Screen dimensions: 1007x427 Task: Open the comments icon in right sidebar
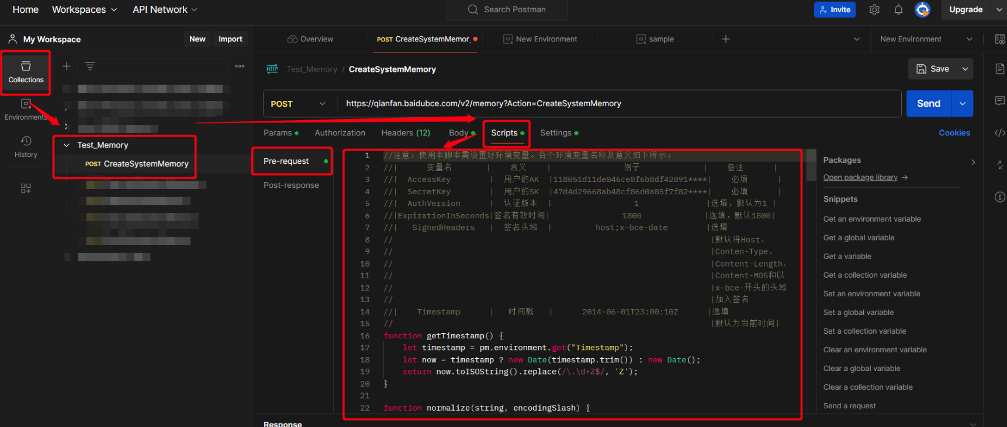click(x=1000, y=100)
